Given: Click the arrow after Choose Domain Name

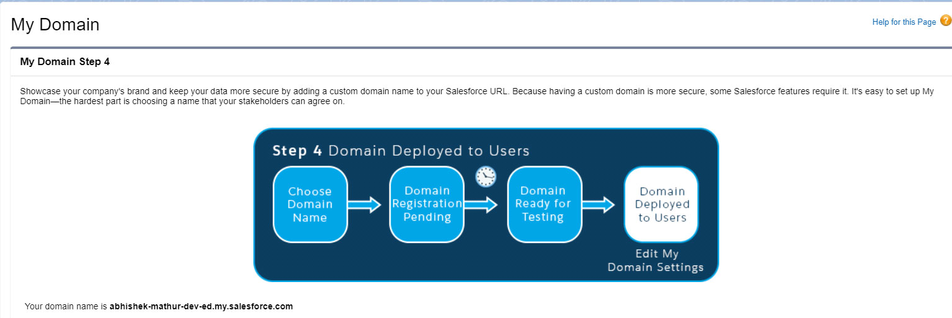Looking at the screenshot, I should pyautogui.click(x=365, y=205).
